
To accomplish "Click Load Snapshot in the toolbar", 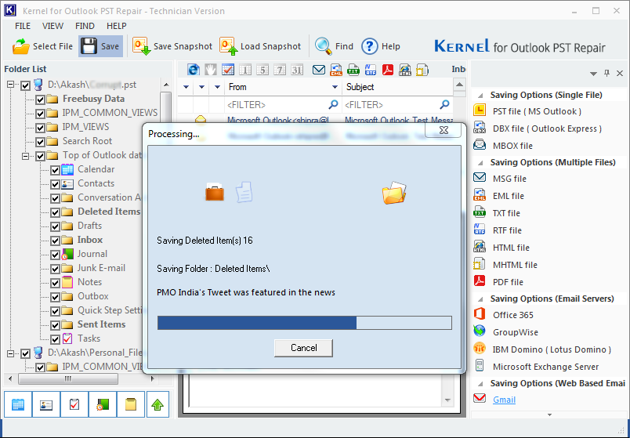I will click(x=260, y=46).
